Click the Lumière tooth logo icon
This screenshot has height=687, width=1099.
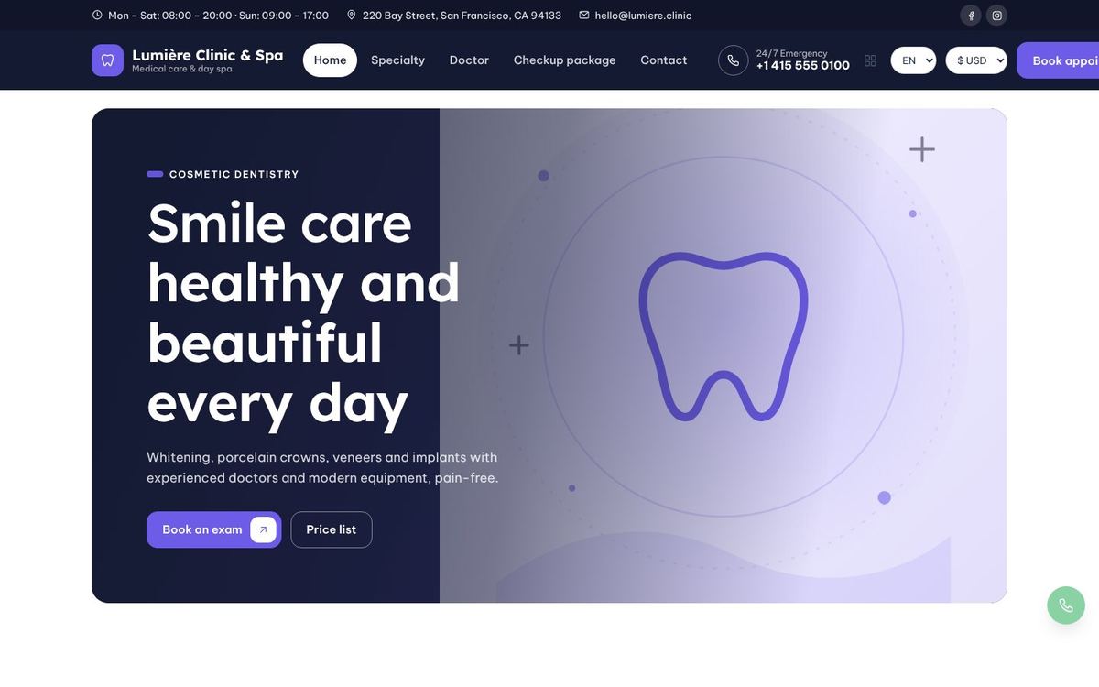(107, 60)
